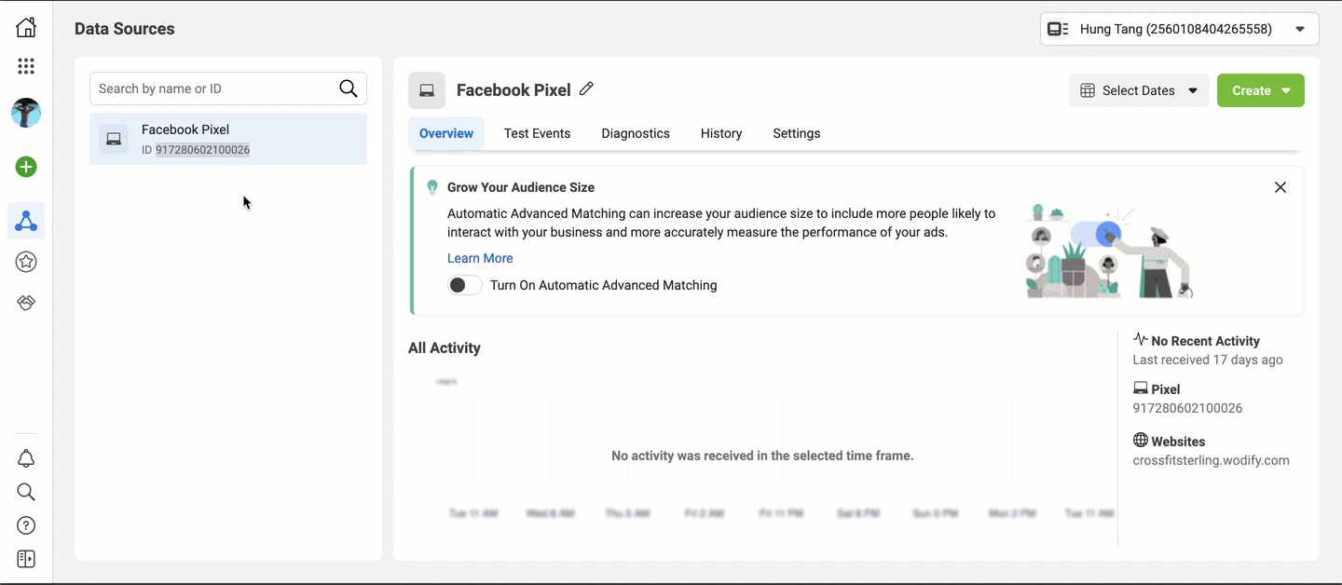Click the calendar icon in Select Dates

pos(1088,90)
